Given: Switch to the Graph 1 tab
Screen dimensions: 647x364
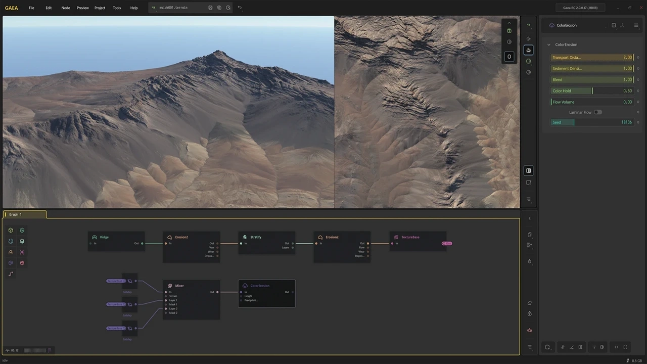Looking at the screenshot, I should [x=15, y=214].
